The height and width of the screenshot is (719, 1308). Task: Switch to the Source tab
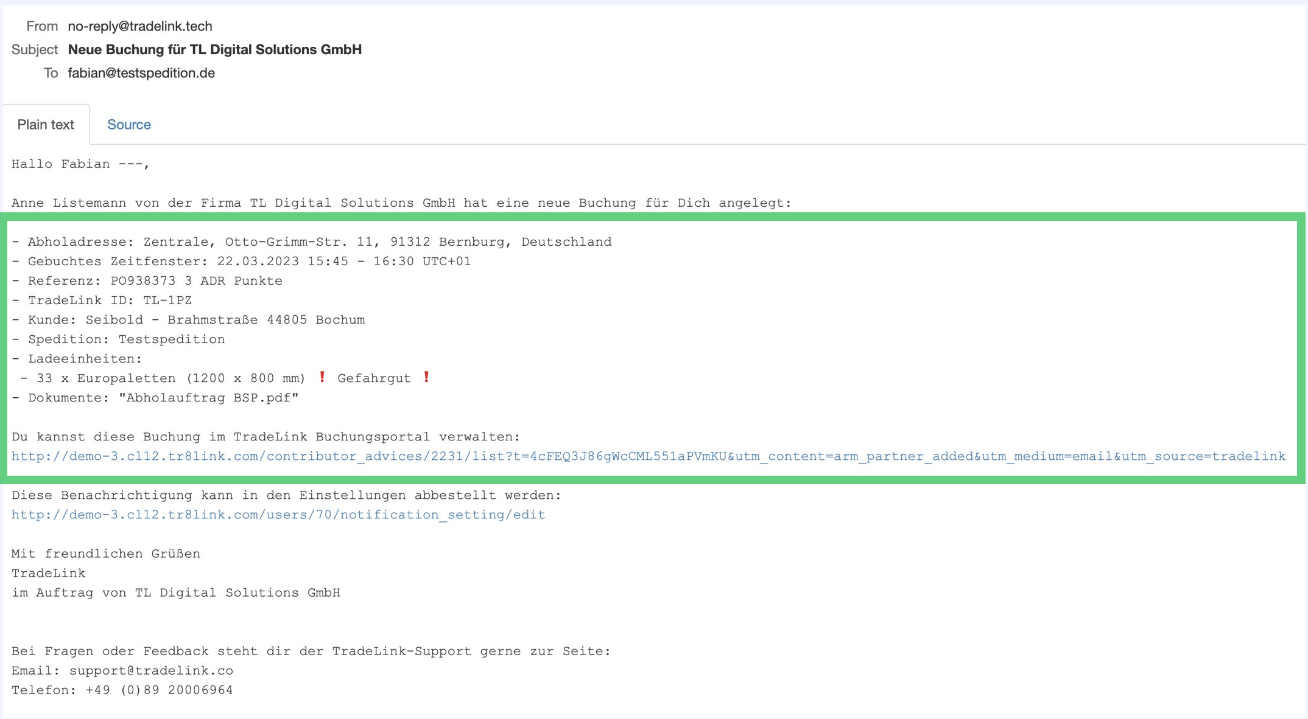click(128, 125)
